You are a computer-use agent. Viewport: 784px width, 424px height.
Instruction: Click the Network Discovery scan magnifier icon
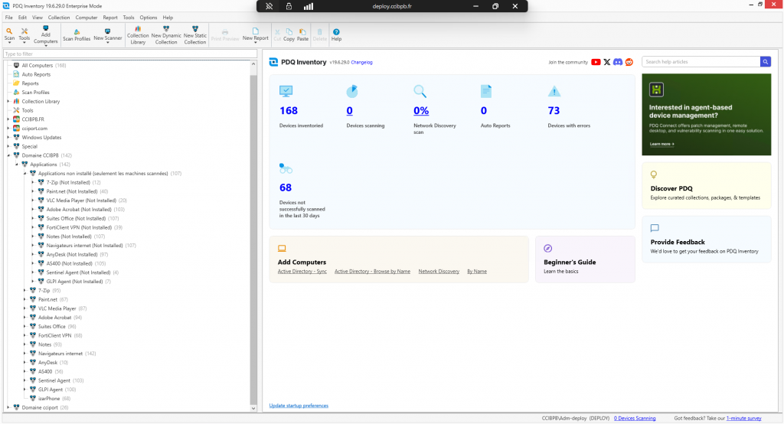point(420,91)
